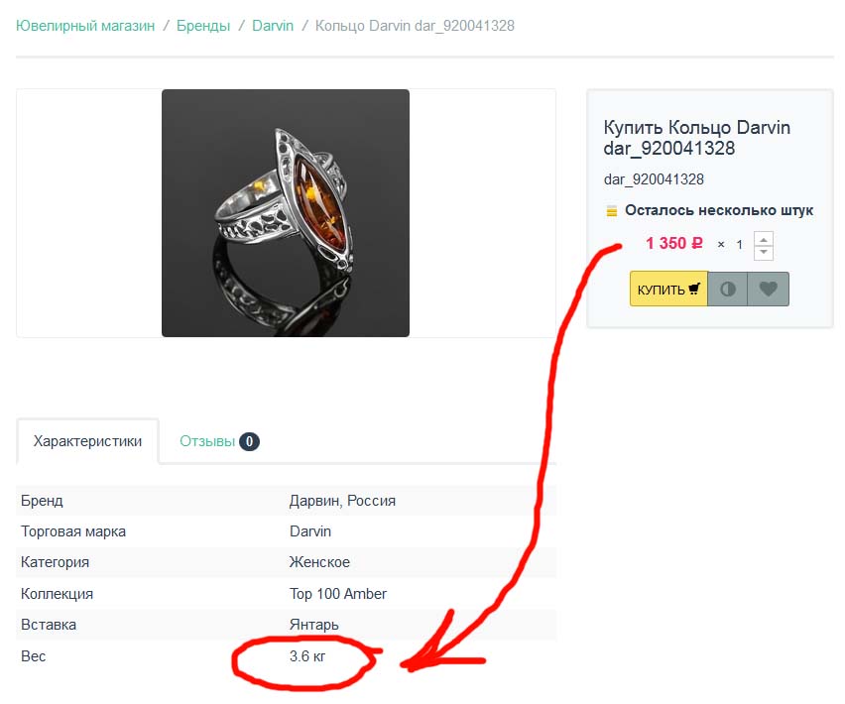This screenshot has height=704, width=845.
Task: Open the Darvin breadcrumb link
Action: point(273,26)
